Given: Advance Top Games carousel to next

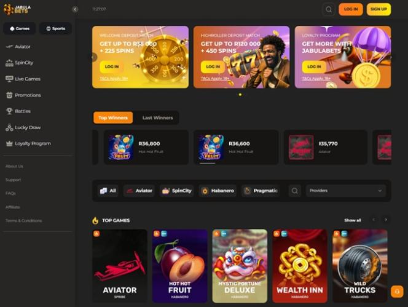Looking at the screenshot, I should (386, 220).
